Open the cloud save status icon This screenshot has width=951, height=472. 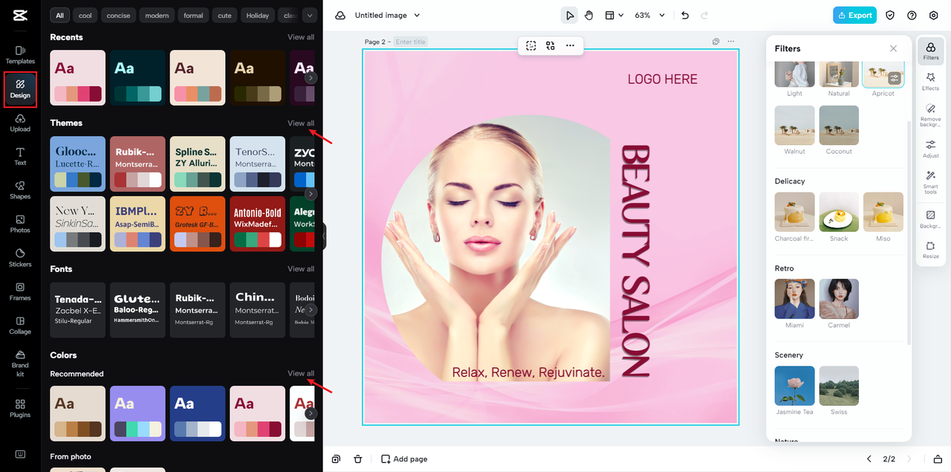340,15
